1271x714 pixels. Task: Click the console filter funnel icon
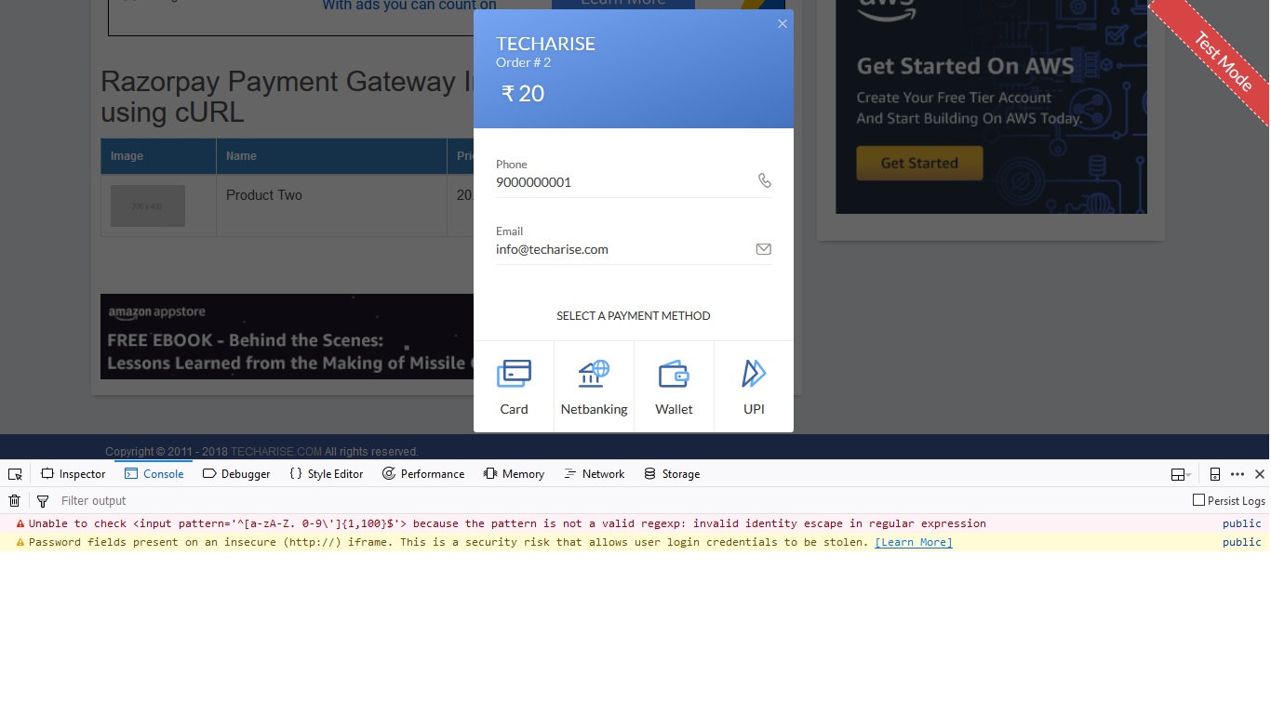(x=42, y=501)
